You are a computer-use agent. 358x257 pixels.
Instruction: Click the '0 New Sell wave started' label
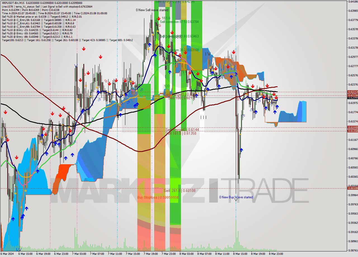(x=152, y=10)
